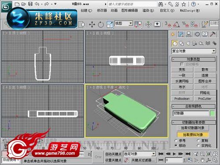Click the 拾取切割器对象 button
This screenshot has height=165, width=220.
click(193, 128)
